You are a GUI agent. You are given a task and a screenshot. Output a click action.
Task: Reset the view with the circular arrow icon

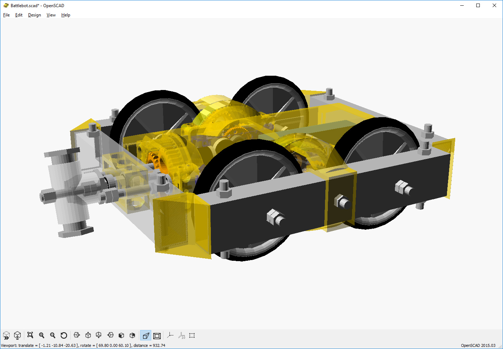click(64, 335)
